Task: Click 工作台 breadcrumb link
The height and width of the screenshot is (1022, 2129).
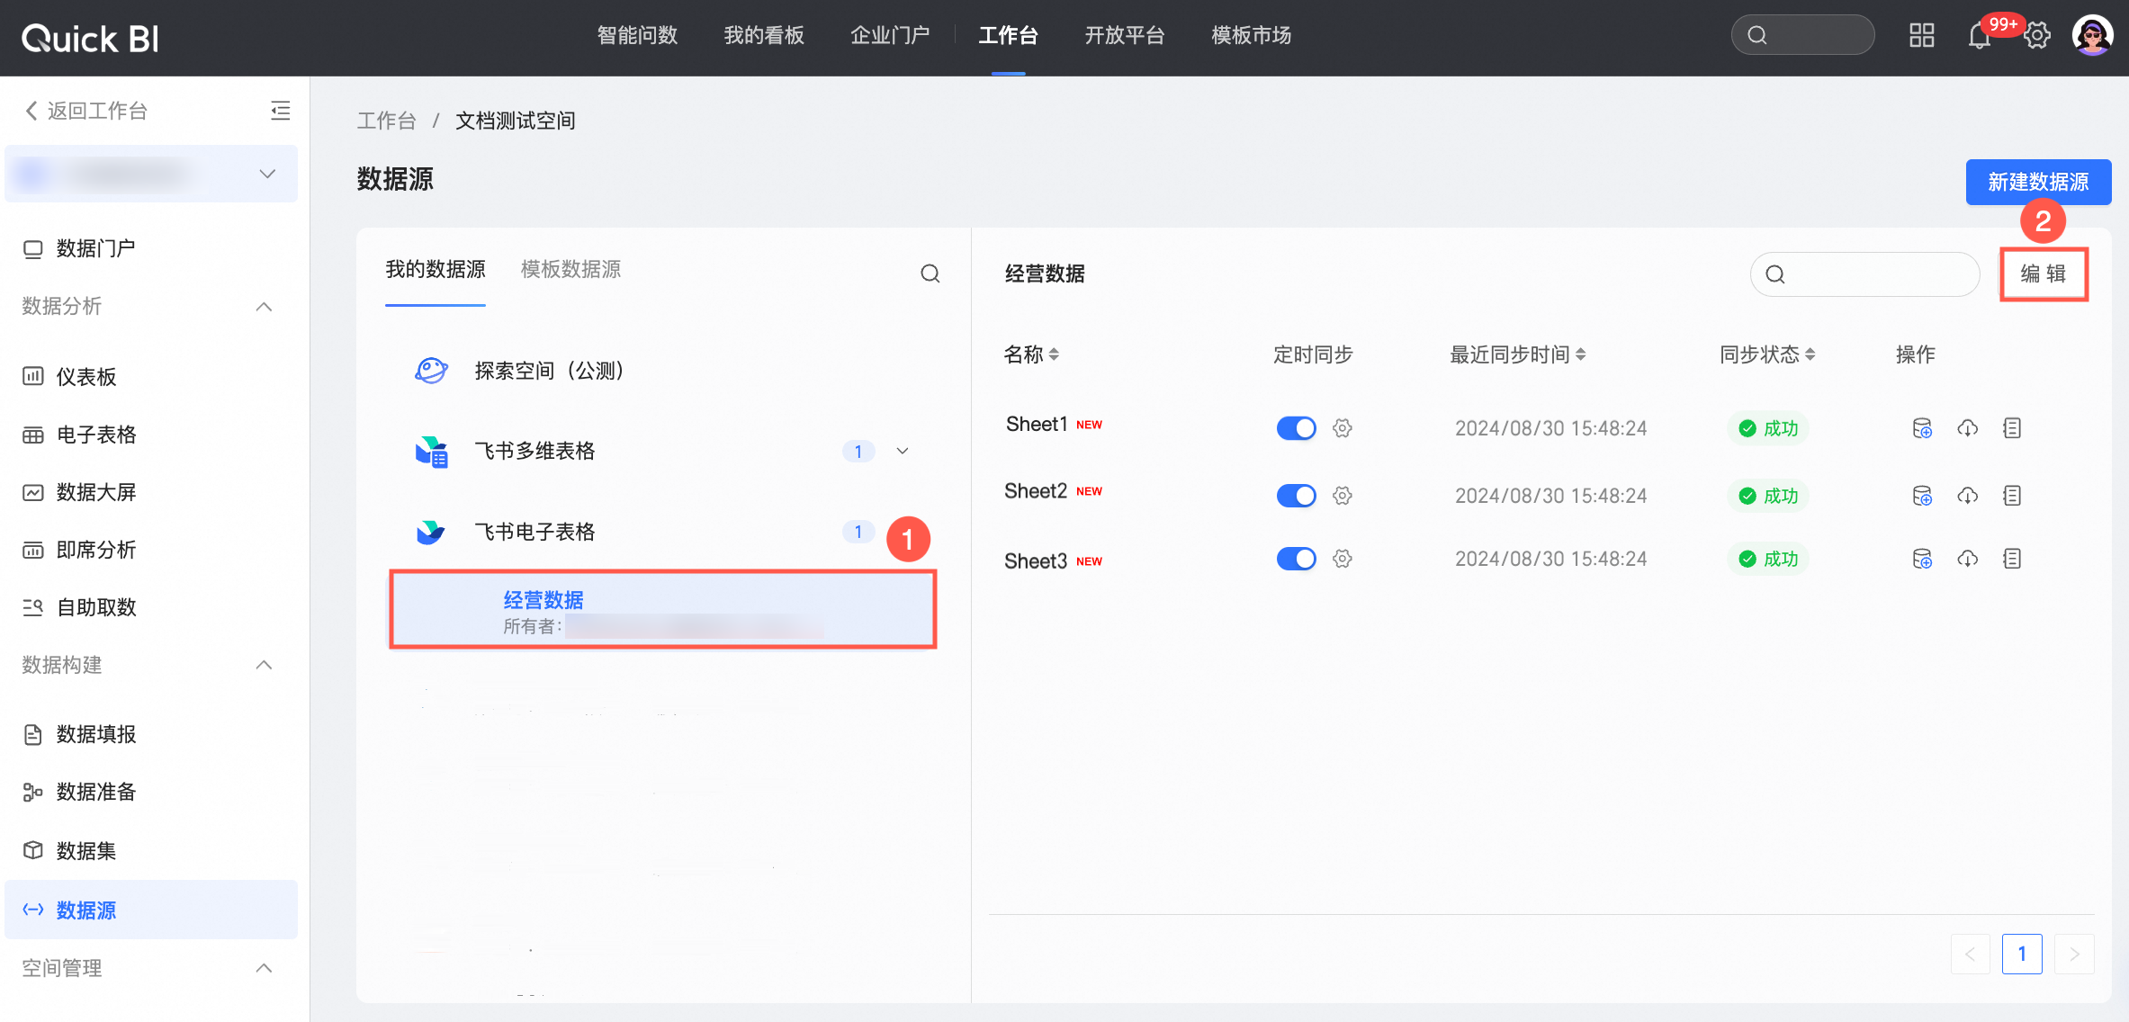Action: pyautogui.click(x=387, y=121)
